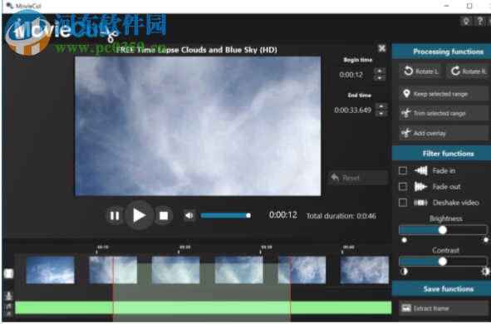Click the low contrast half-circle icon
This screenshot has height=324, width=491.
405,272
